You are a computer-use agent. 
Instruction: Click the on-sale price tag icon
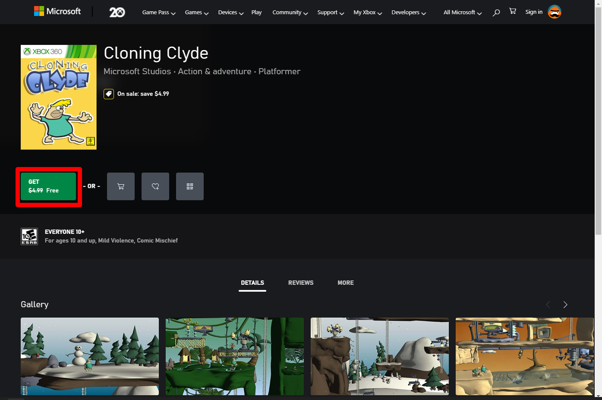(109, 94)
